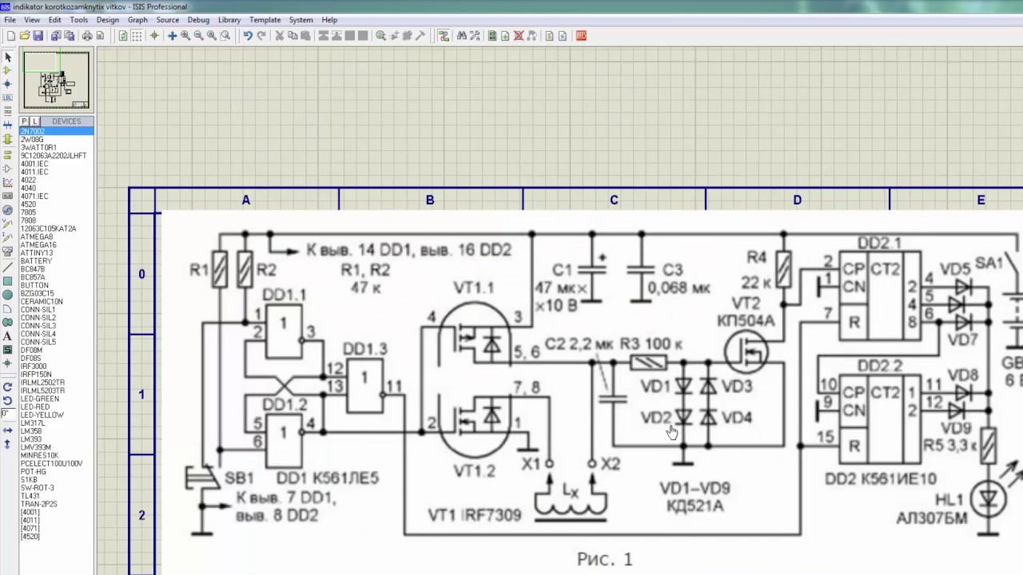Viewport: 1023px width, 575px height.
Task: Open the View menu
Action: 32,20
